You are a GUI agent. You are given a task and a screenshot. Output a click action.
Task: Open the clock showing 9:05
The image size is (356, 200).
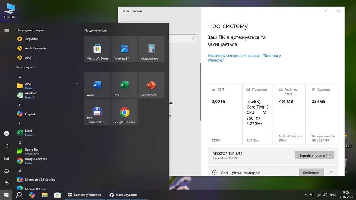pyautogui.click(x=346, y=195)
